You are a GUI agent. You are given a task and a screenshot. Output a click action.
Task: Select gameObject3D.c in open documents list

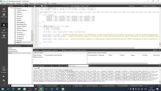13,51
